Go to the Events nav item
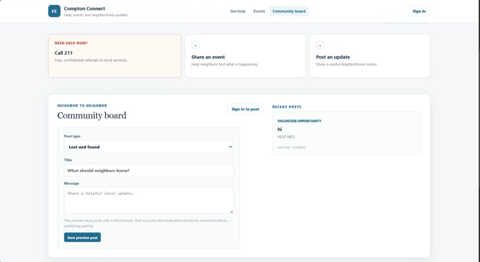 259,11
